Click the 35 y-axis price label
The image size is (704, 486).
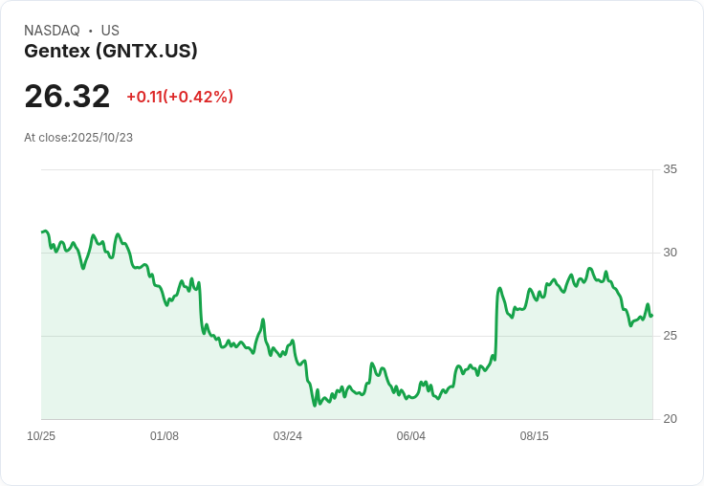pyautogui.click(x=671, y=169)
